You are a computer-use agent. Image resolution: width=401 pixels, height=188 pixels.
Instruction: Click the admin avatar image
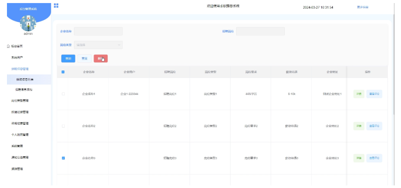[x=28, y=23]
